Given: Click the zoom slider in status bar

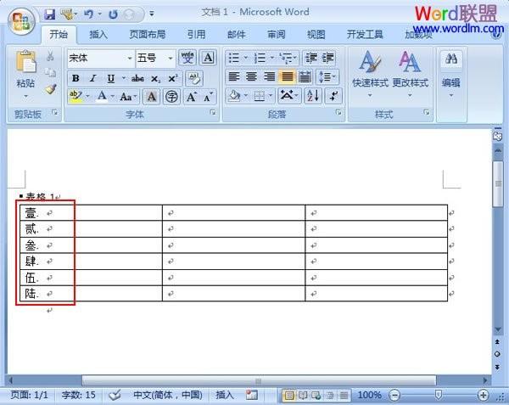Looking at the screenshot, I should point(438,395).
